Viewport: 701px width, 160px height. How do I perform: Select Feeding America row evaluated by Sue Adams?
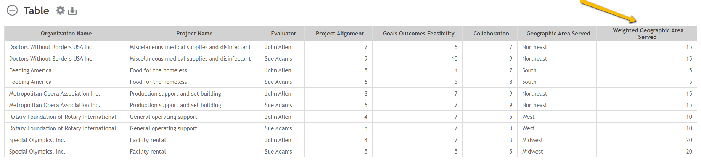pyautogui.click(x=350, y=82)
